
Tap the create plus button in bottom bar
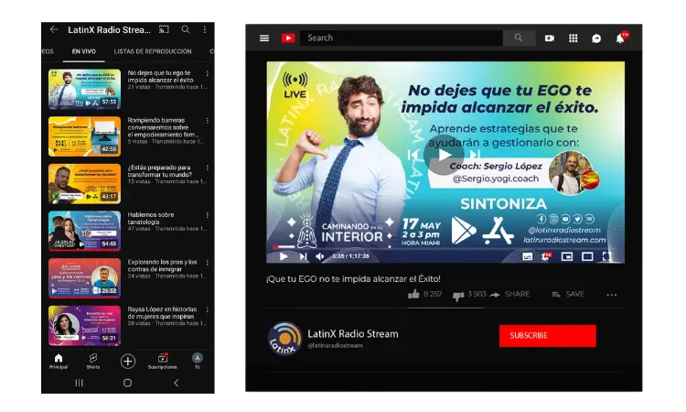click(x=128, y=362)
